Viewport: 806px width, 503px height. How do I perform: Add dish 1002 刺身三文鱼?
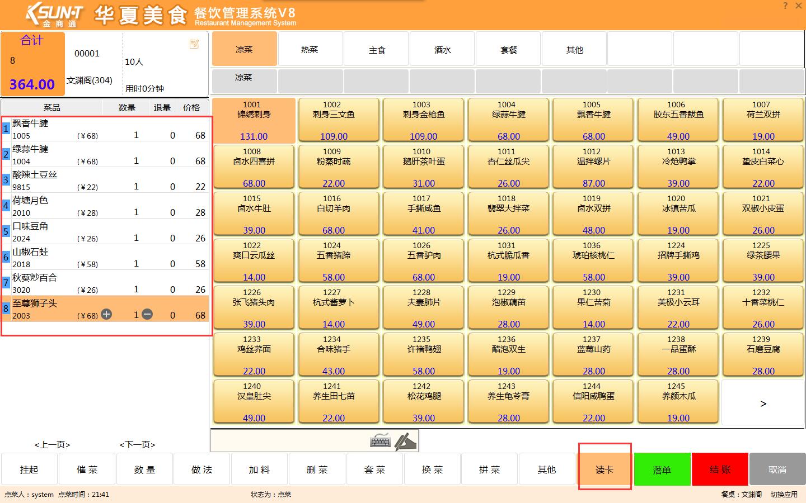click(x=339, y=120)
